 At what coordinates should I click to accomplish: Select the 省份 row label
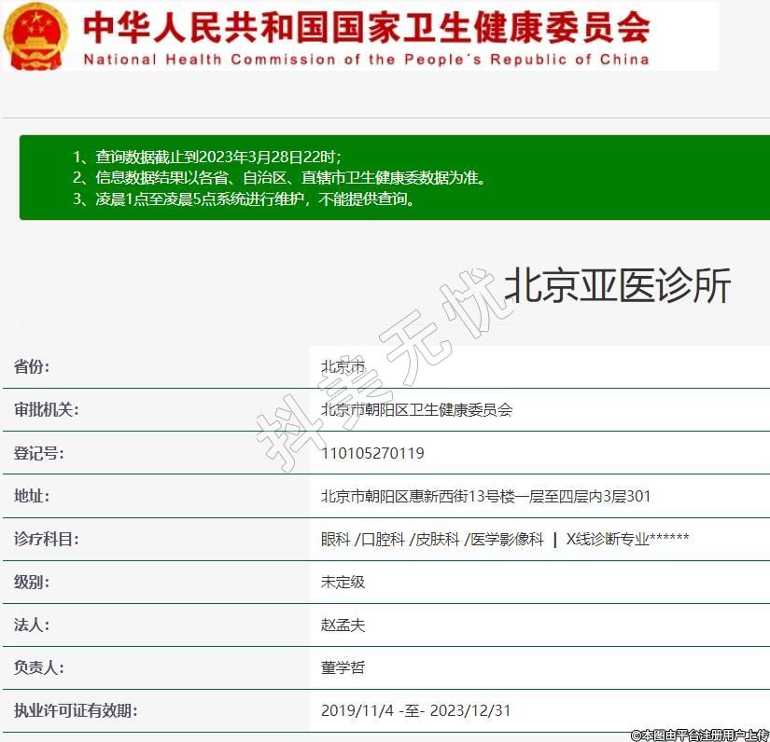coord(32,366)
